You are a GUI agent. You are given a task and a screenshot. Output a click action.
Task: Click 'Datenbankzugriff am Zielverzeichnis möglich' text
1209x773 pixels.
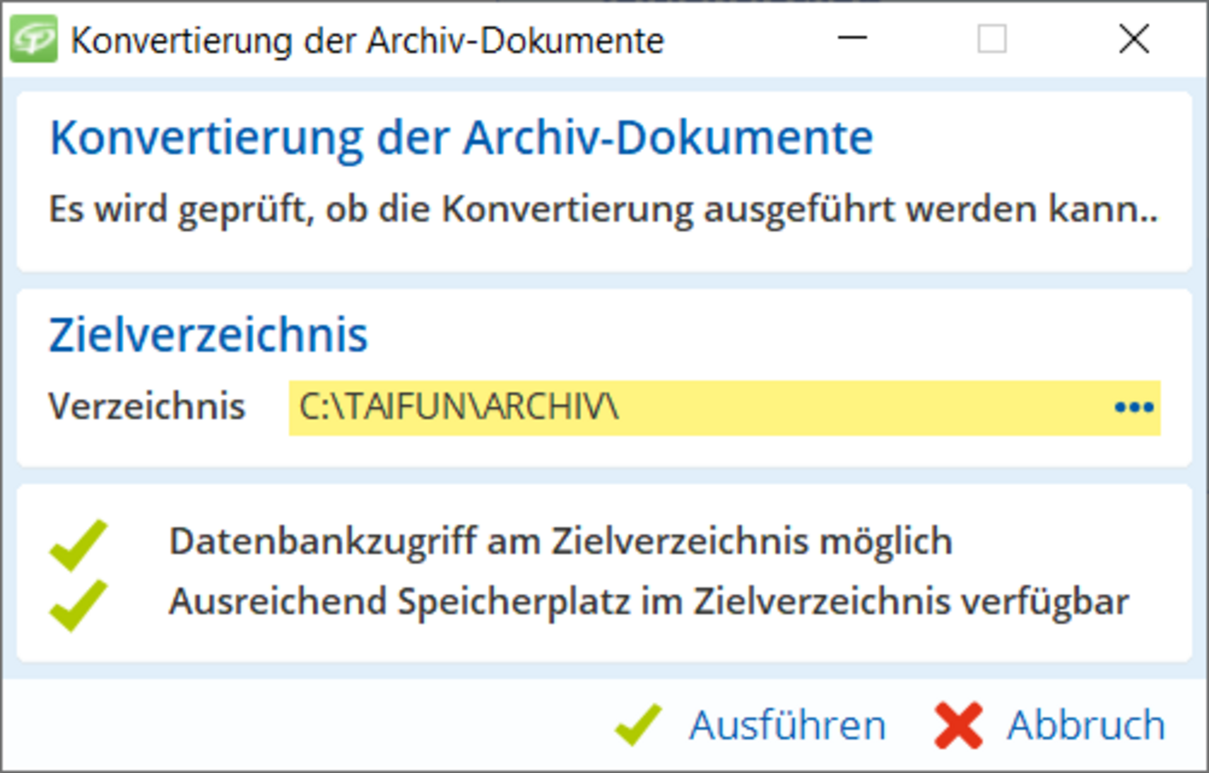[x=560, y=541]
